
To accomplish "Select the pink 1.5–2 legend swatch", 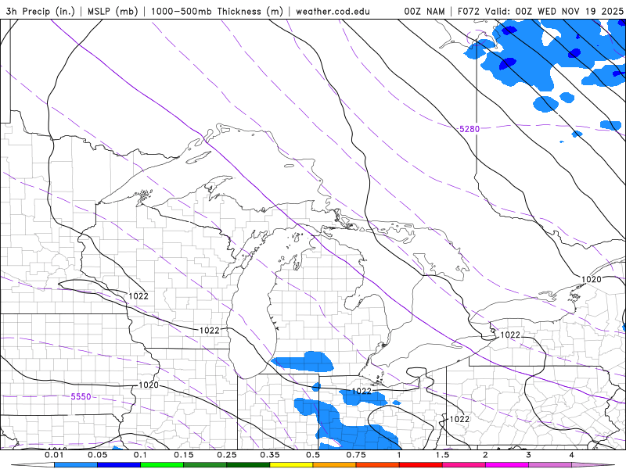I will [x=464, y=465].
